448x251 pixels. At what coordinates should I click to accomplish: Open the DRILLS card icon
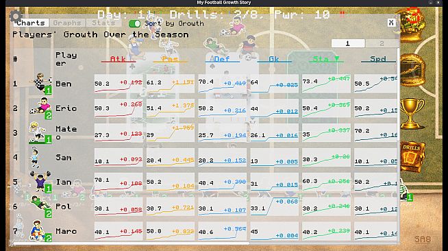coord(412,157)
